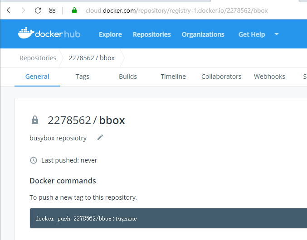The height and width of the screenshot is (240, 307).
Task: Click the URL address bar
Action: coord(176,10)
